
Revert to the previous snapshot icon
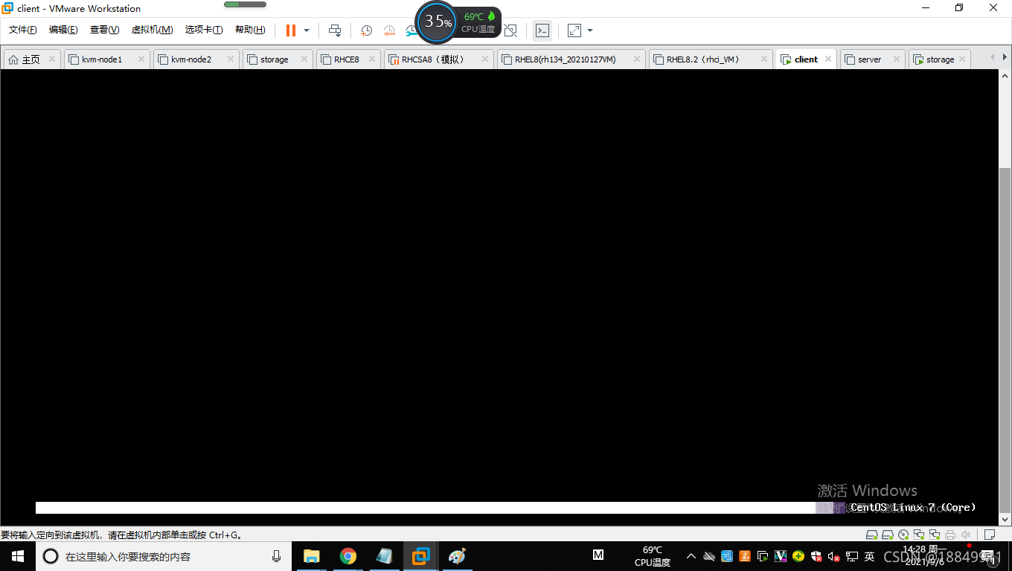(x=389, y=30)
